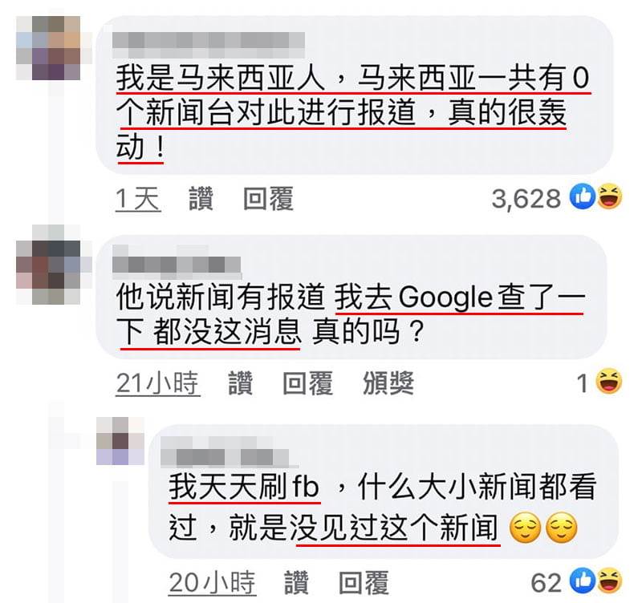This screenshot has width=642, height=603.
Task: Open the 1天 timestamp link
Action: [x=138, y=200]
